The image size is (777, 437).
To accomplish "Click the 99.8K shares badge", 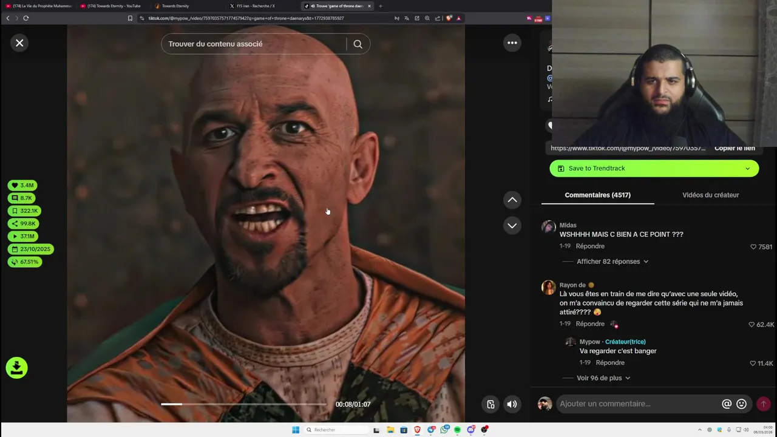I will [x=24, y=223].
